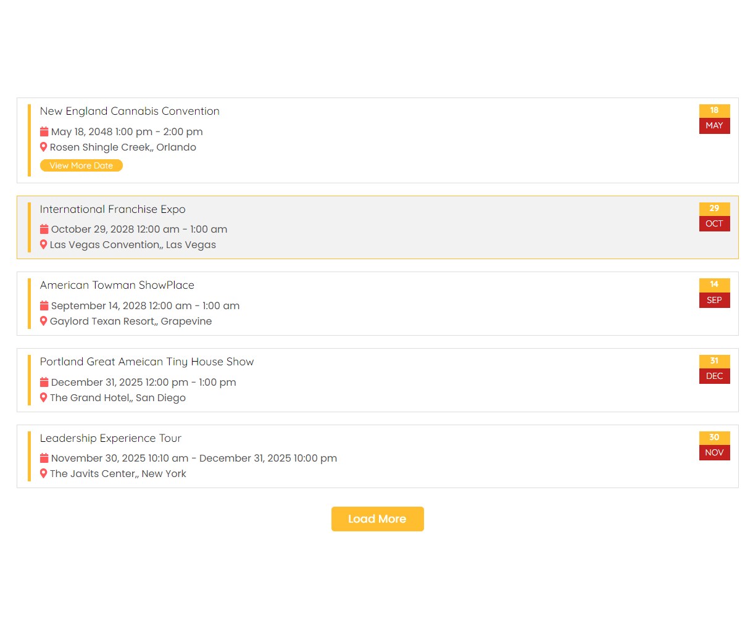Click the 29 OCT date badge
753x627 pixels.
coord(715,217)
